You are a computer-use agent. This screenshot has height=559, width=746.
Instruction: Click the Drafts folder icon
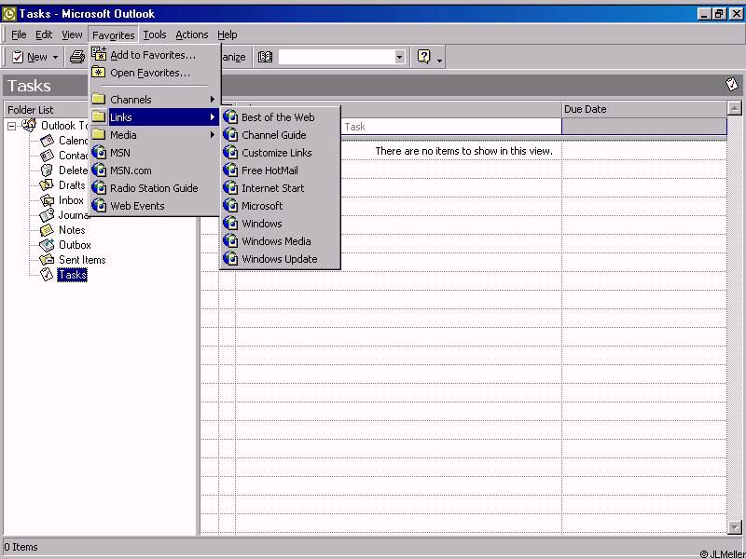point(48,185)
